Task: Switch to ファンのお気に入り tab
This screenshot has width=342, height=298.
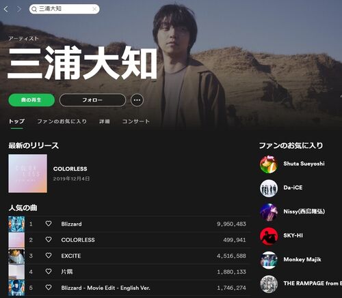Action: point(62,121)
